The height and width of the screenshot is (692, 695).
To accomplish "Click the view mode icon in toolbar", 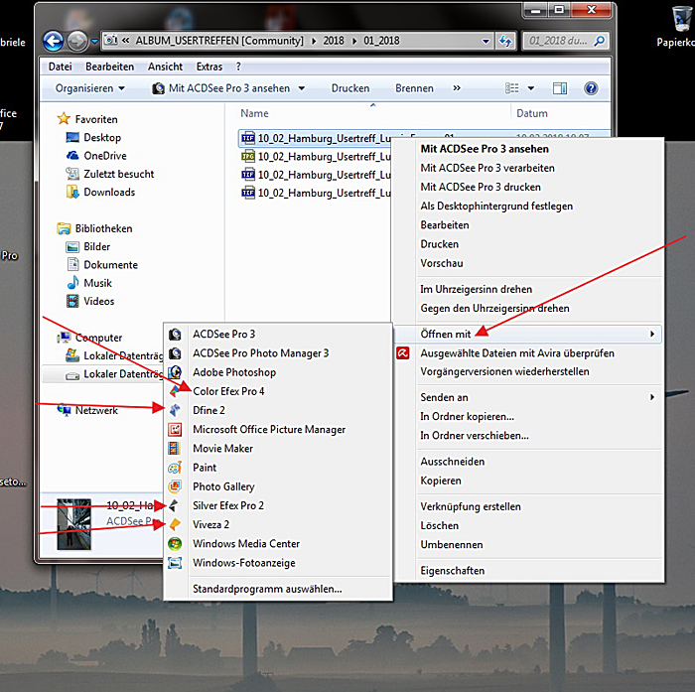I will [x=512, y=88].
